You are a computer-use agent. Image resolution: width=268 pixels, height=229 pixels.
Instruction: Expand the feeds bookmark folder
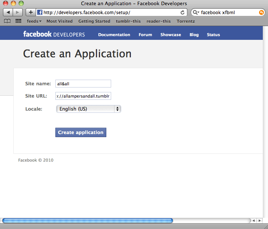34,21
